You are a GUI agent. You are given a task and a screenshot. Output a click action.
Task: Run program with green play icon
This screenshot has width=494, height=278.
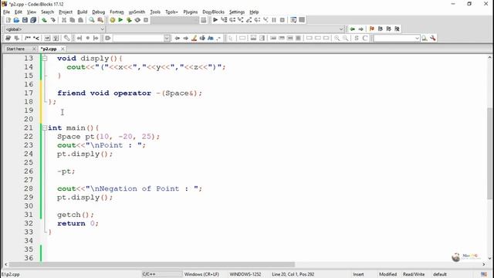pos(120,20)
